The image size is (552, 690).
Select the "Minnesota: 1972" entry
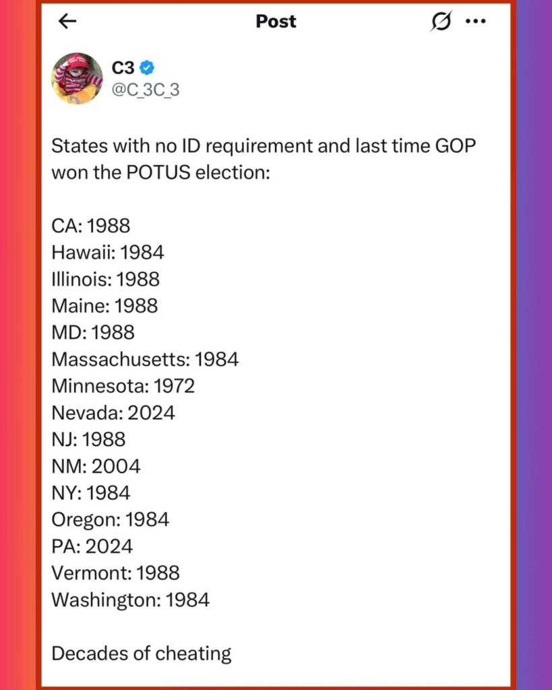[x=123, y=386]
